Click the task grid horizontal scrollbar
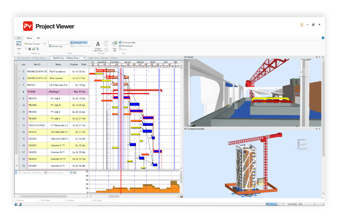This screenshot has width=339, height=223. 44,196
